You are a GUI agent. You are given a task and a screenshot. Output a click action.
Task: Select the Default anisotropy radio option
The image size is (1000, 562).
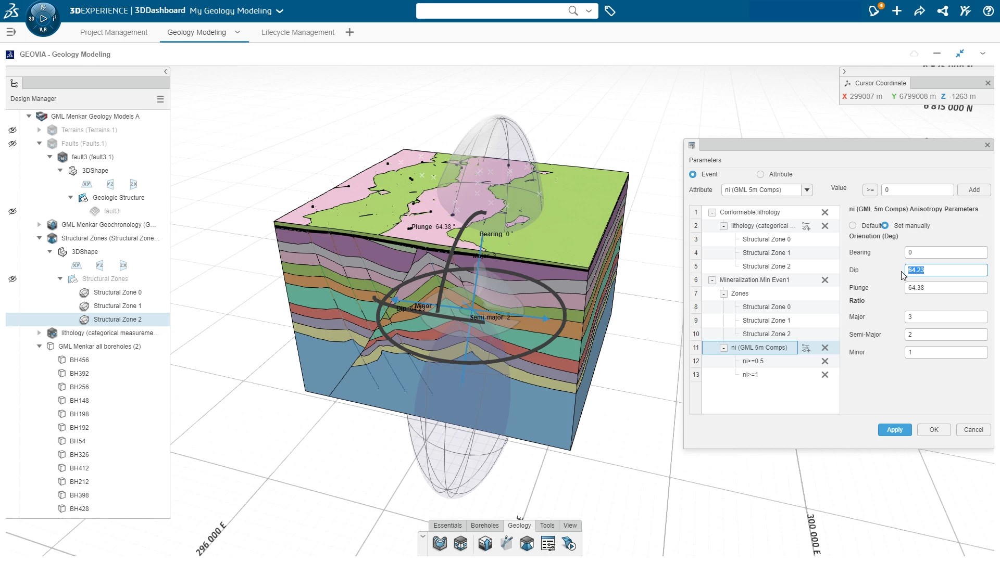(x=853, y=226)
